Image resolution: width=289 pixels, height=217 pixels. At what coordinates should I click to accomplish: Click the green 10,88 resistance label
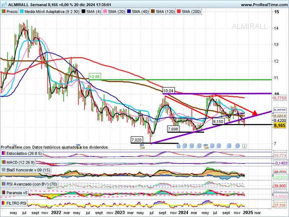[x=95, y=77]
